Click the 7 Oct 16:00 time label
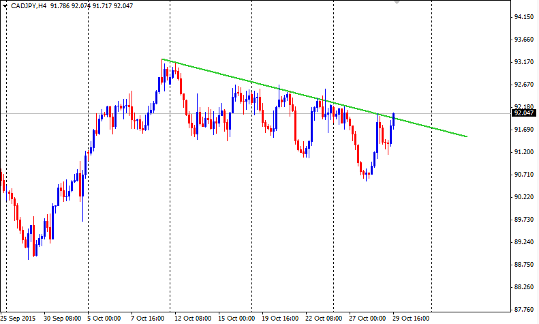Viewport: 539px width, 324px height. (x=148, y=318)
